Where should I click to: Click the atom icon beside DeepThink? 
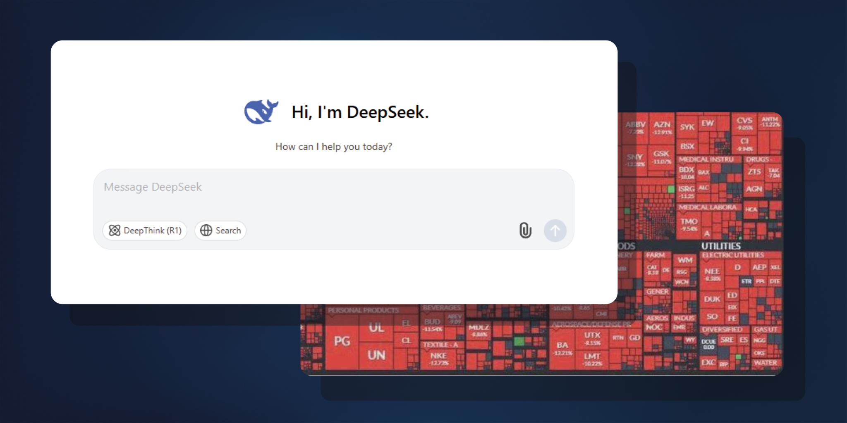click(x=115, y=231)
